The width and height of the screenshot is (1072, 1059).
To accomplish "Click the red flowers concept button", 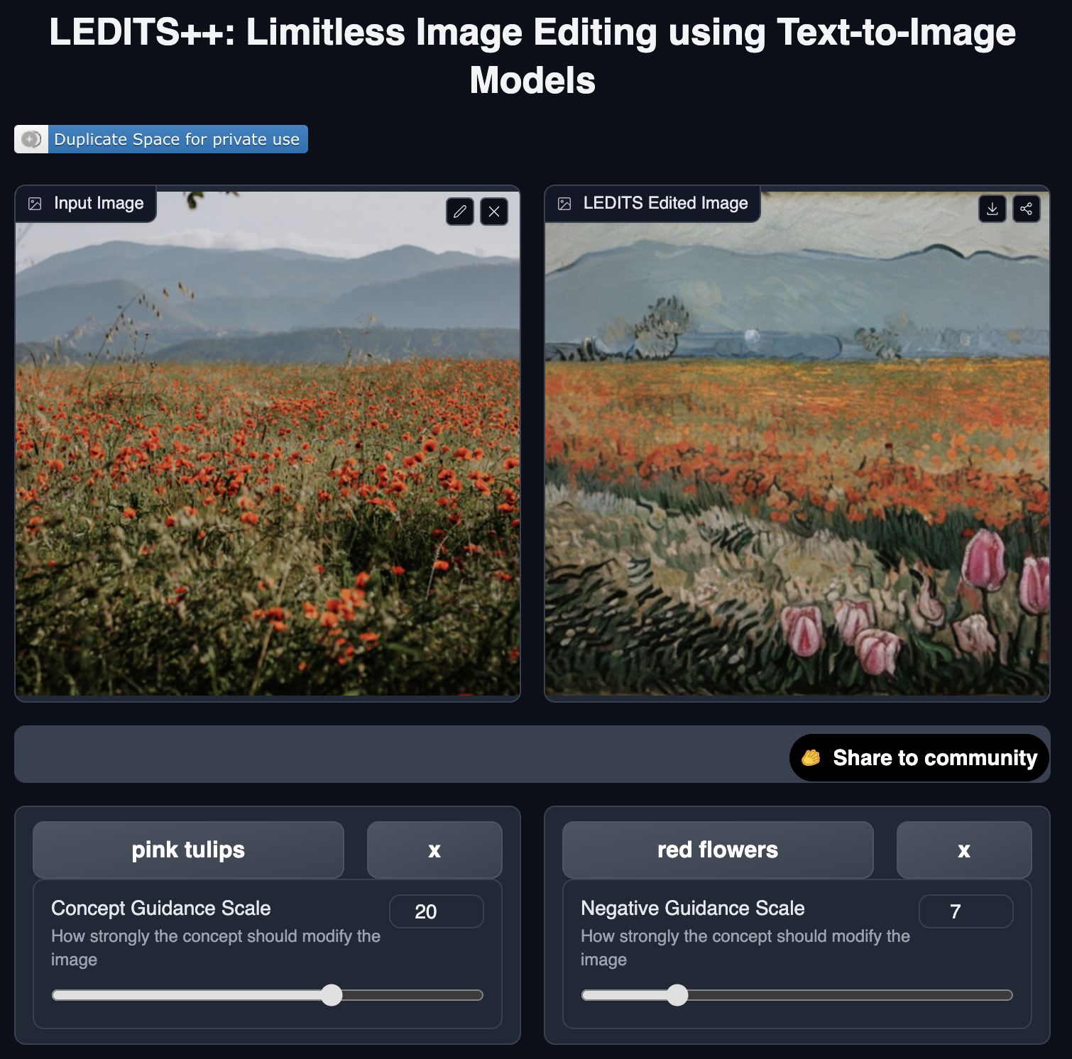I will [x=718, y=850].
